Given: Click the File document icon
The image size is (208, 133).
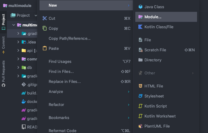Looking at the screenshot, I should [140, 40].
